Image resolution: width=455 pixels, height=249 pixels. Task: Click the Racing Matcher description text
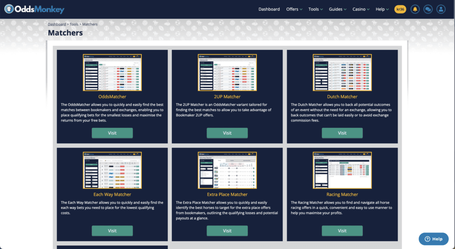[x=342, y=208]
